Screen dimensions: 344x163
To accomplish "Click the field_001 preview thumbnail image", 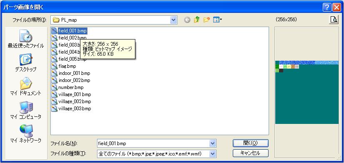I will click(x=307, y=92).
